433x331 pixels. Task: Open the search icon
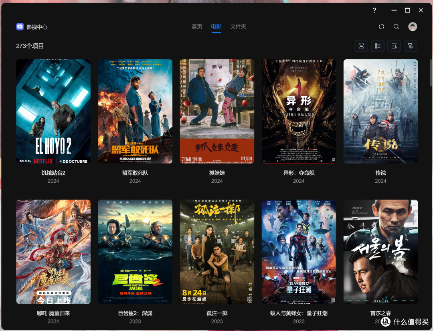pyautogui.click(x=396, y=27)
